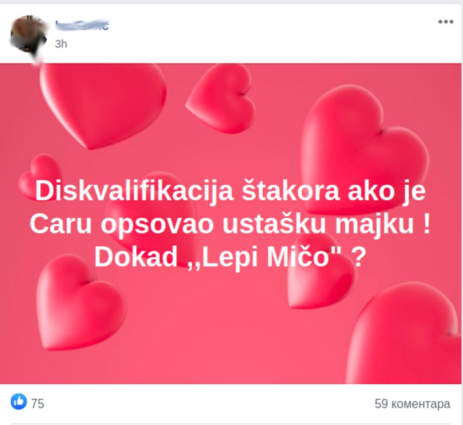
Task: Click the small heart beneath the word Mičo
Action: [321, 281]
